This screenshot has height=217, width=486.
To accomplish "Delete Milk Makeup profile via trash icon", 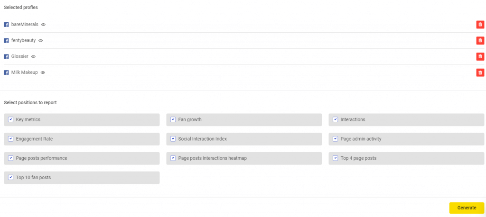I will pos(480,72).
